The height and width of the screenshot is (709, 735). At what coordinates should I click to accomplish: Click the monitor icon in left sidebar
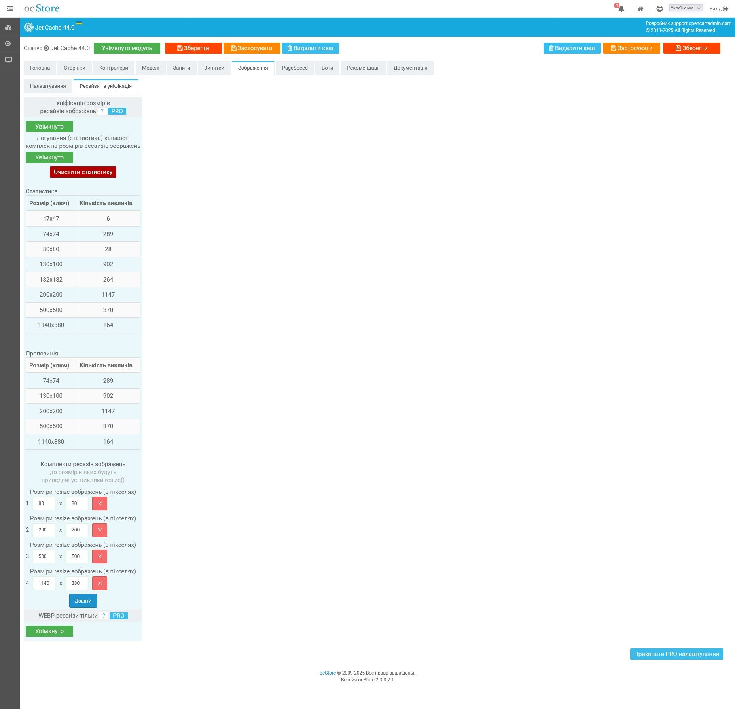[x=8, y=60]
